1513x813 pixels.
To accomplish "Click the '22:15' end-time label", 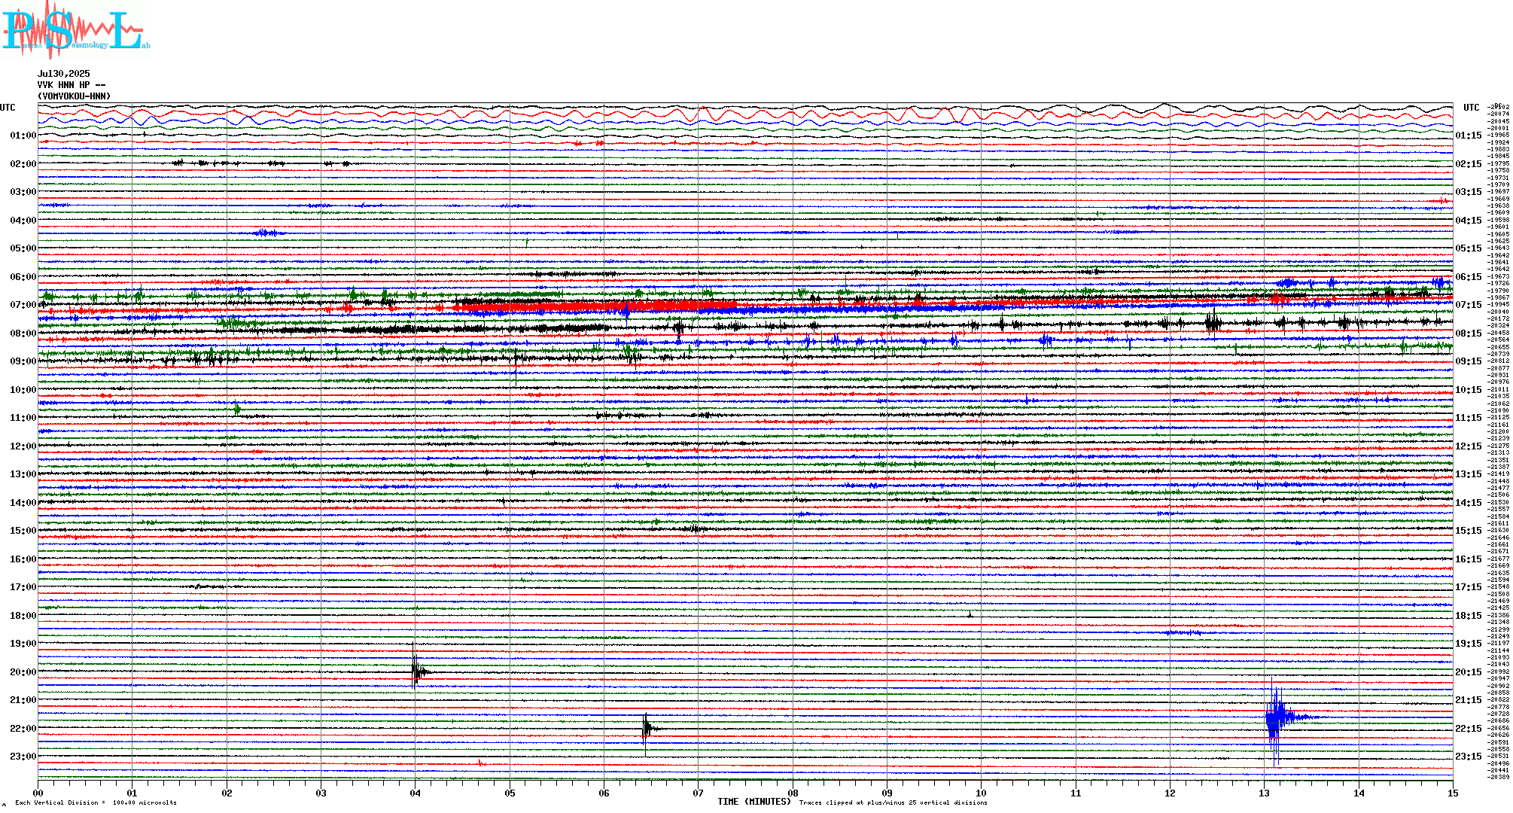I will point(1469,729).
